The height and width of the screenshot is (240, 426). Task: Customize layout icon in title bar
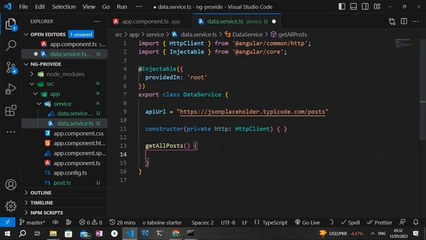(377, 7)
